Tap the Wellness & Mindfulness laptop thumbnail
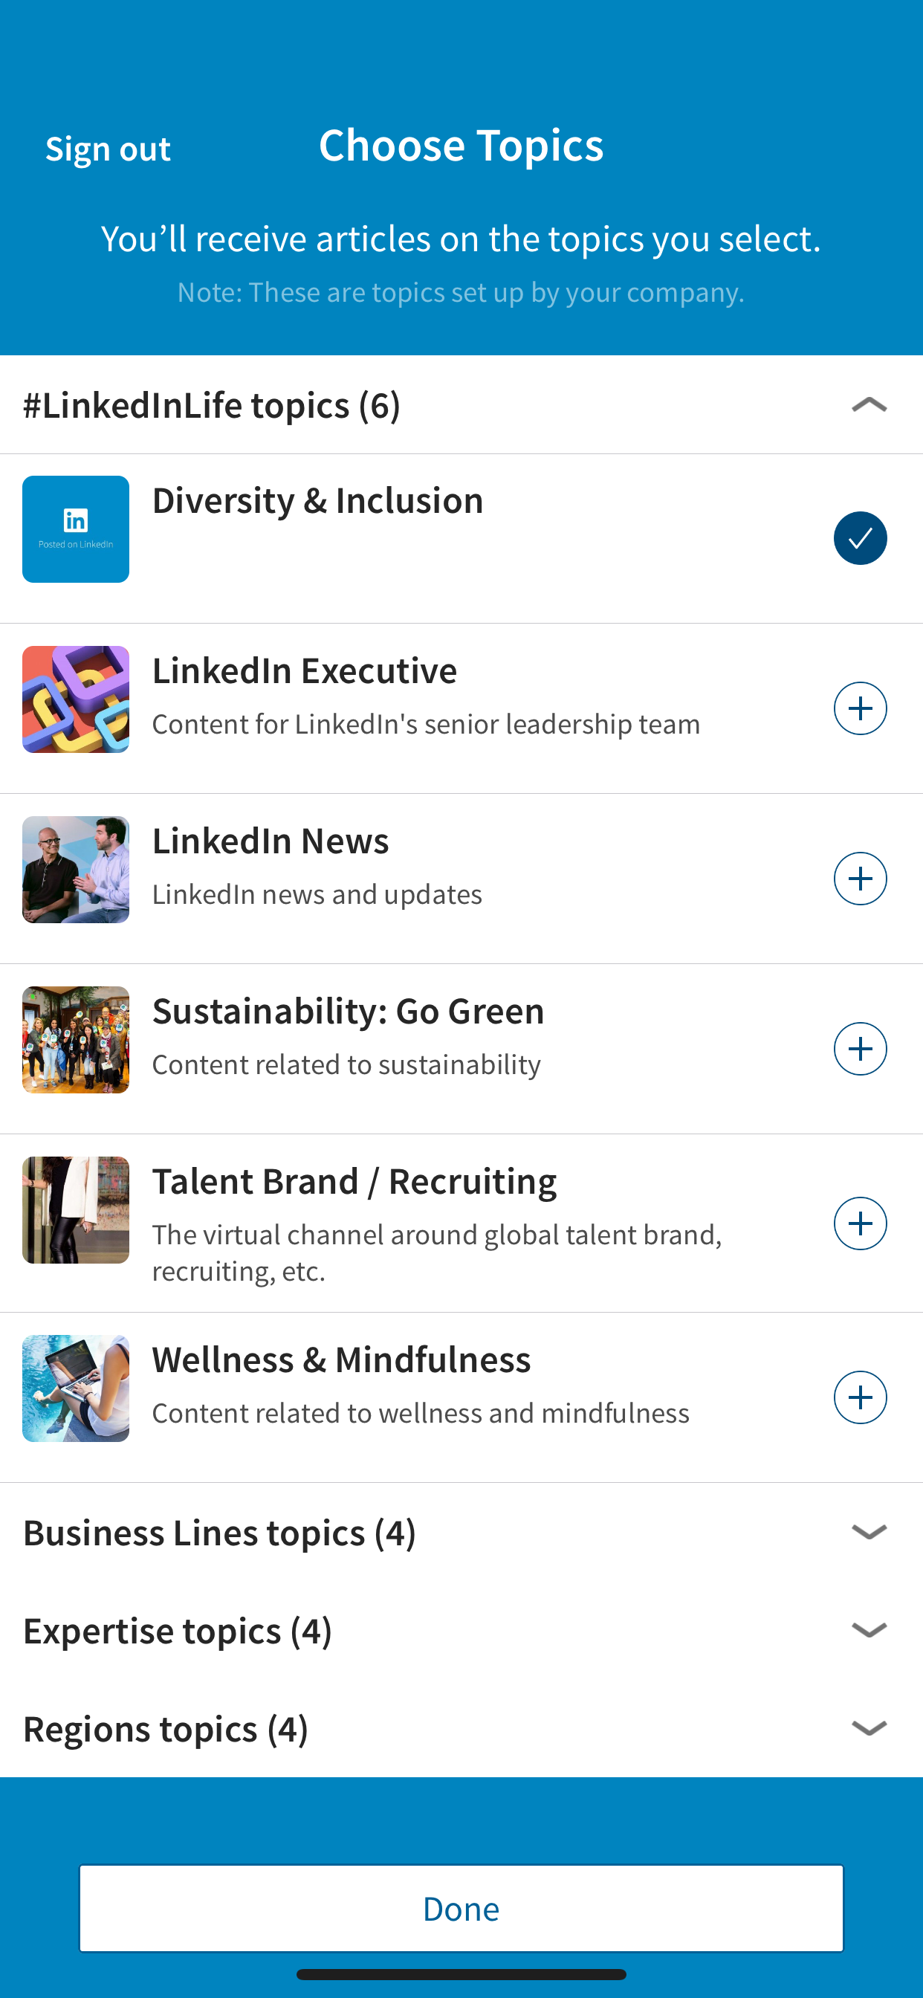 (75, 1388)
